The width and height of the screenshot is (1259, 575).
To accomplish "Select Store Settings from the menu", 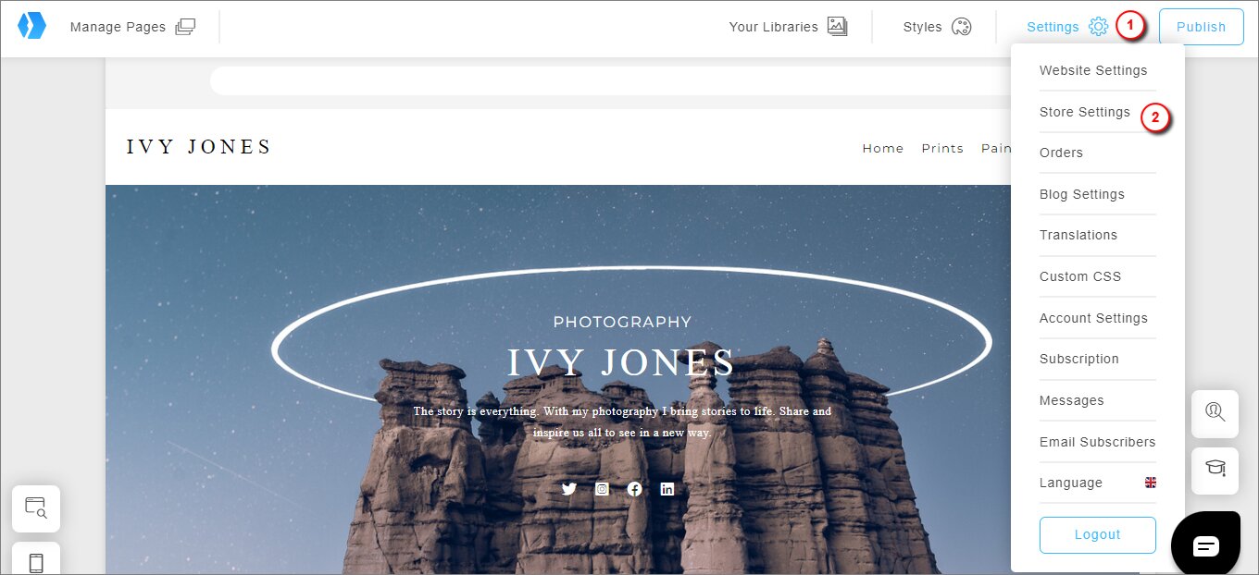I will pos(1085,112).
